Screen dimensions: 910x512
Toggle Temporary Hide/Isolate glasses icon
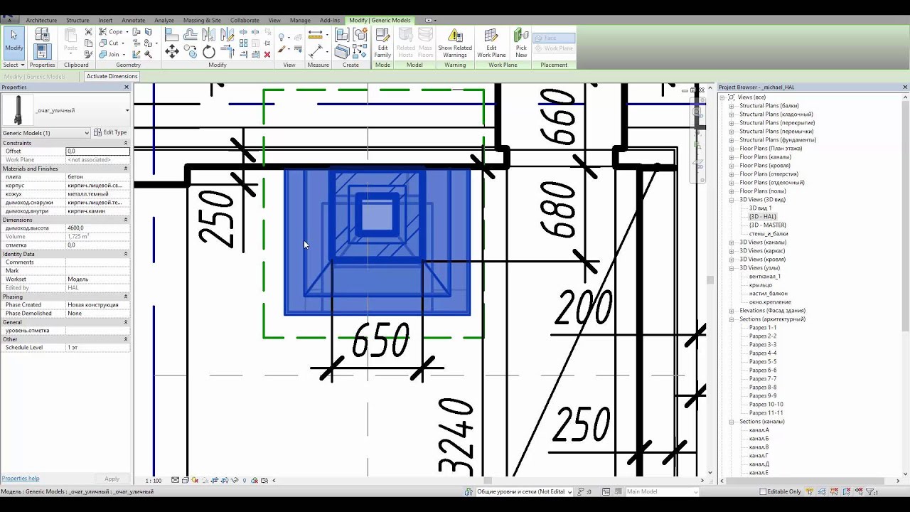pyautogui.click(x=235, y=481)
